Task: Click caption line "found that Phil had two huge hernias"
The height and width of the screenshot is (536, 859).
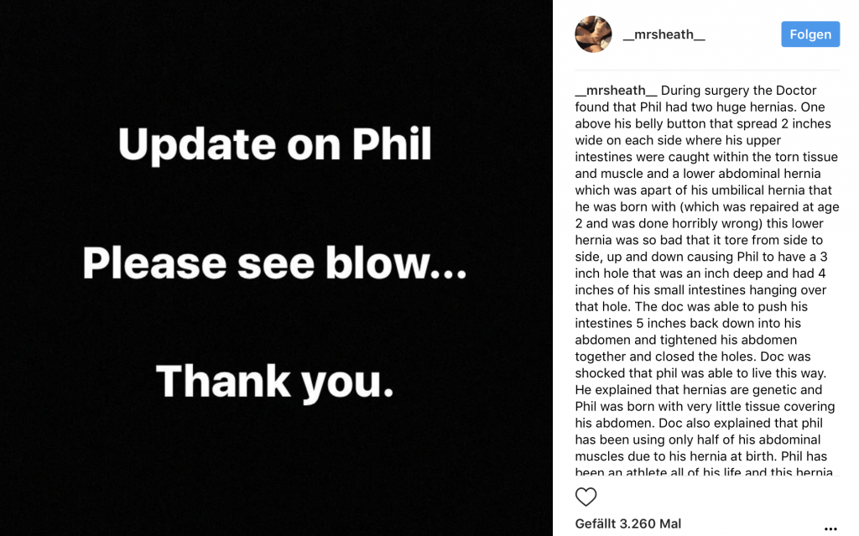Action: click(x=700, y=107)
